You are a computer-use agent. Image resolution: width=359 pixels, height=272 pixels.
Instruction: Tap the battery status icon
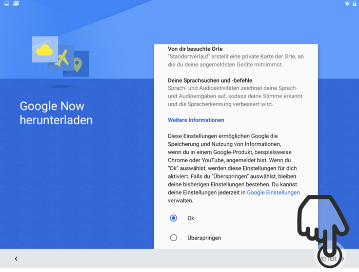354,4
